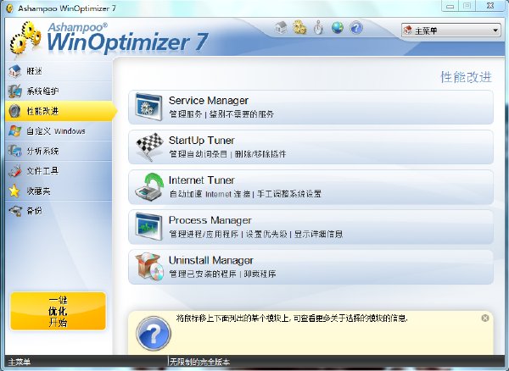Launch StartUp Tuner by its title
Image resolution: width=509 pixels, height=371 pixels.
(202, 141)
